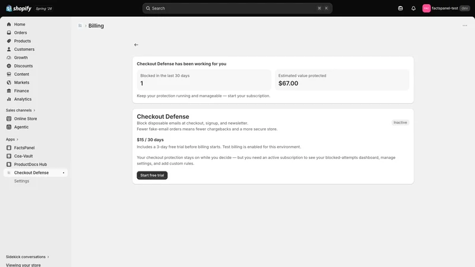The width and height of the screenshot is (475, 267).
Task: Open the Markets globe icon
Action: coord(9,82)
